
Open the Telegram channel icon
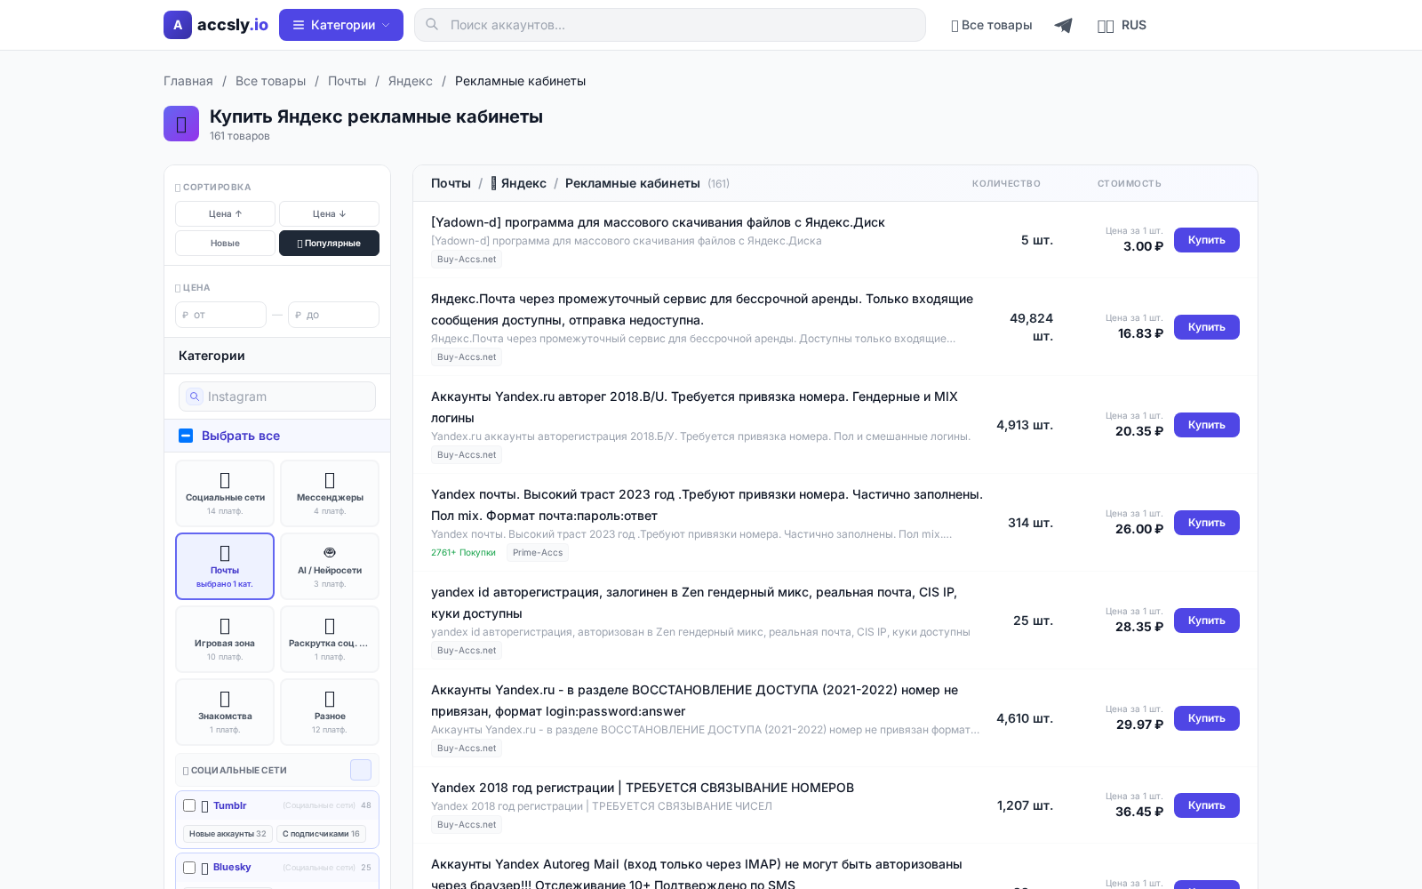click(1063, 25)
